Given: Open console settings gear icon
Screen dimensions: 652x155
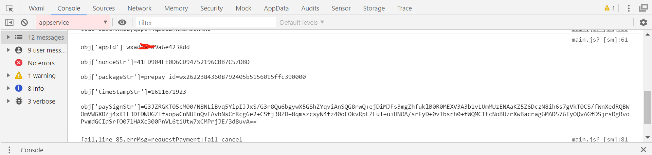Looking at the screenshot, I should point(643,22).
